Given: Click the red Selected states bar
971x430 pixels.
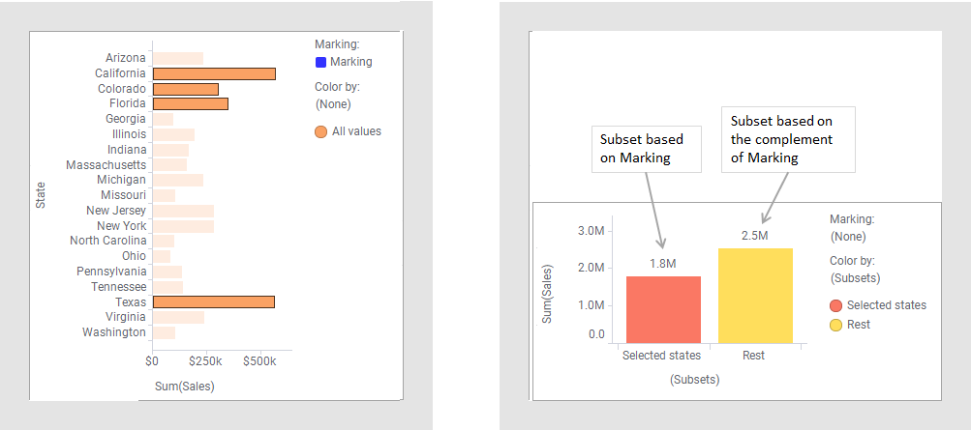Looking at the screenshot, I should tap(663, 309).
